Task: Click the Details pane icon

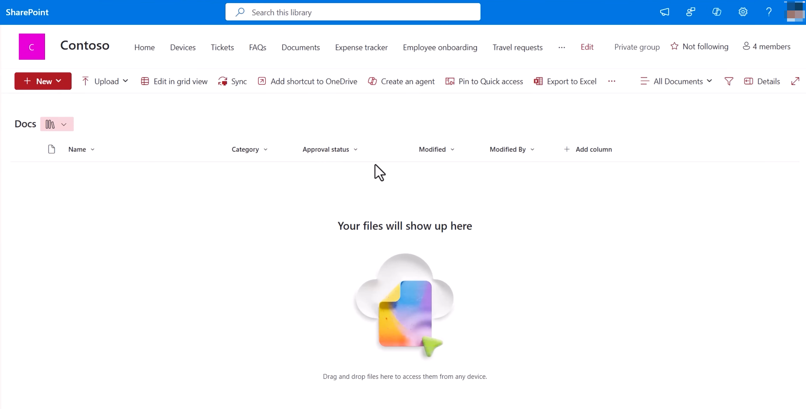Action: (748, 81)
